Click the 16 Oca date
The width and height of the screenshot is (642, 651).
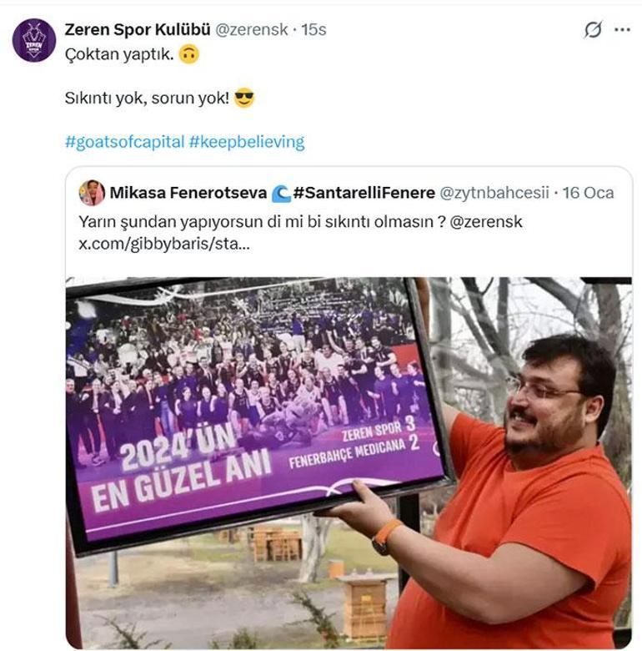(x=588, y=193)
